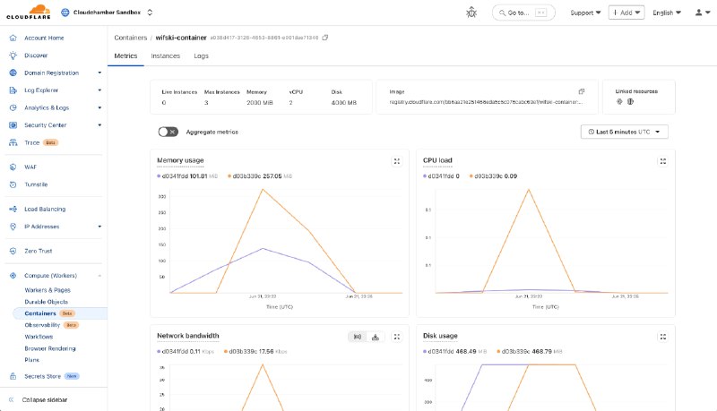Viewport: 717px width, 411px height.
Task: Expand CPU load chart to fullscreen
Action: 662,161
